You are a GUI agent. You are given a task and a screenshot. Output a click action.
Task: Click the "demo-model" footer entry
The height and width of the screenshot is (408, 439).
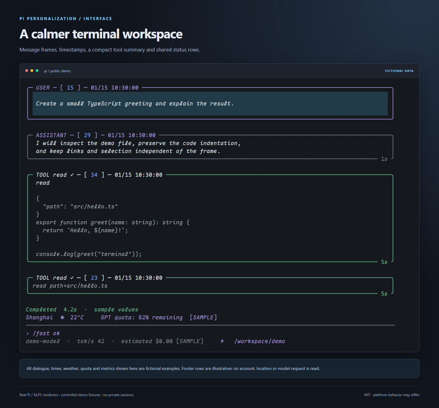coord(43,341)
